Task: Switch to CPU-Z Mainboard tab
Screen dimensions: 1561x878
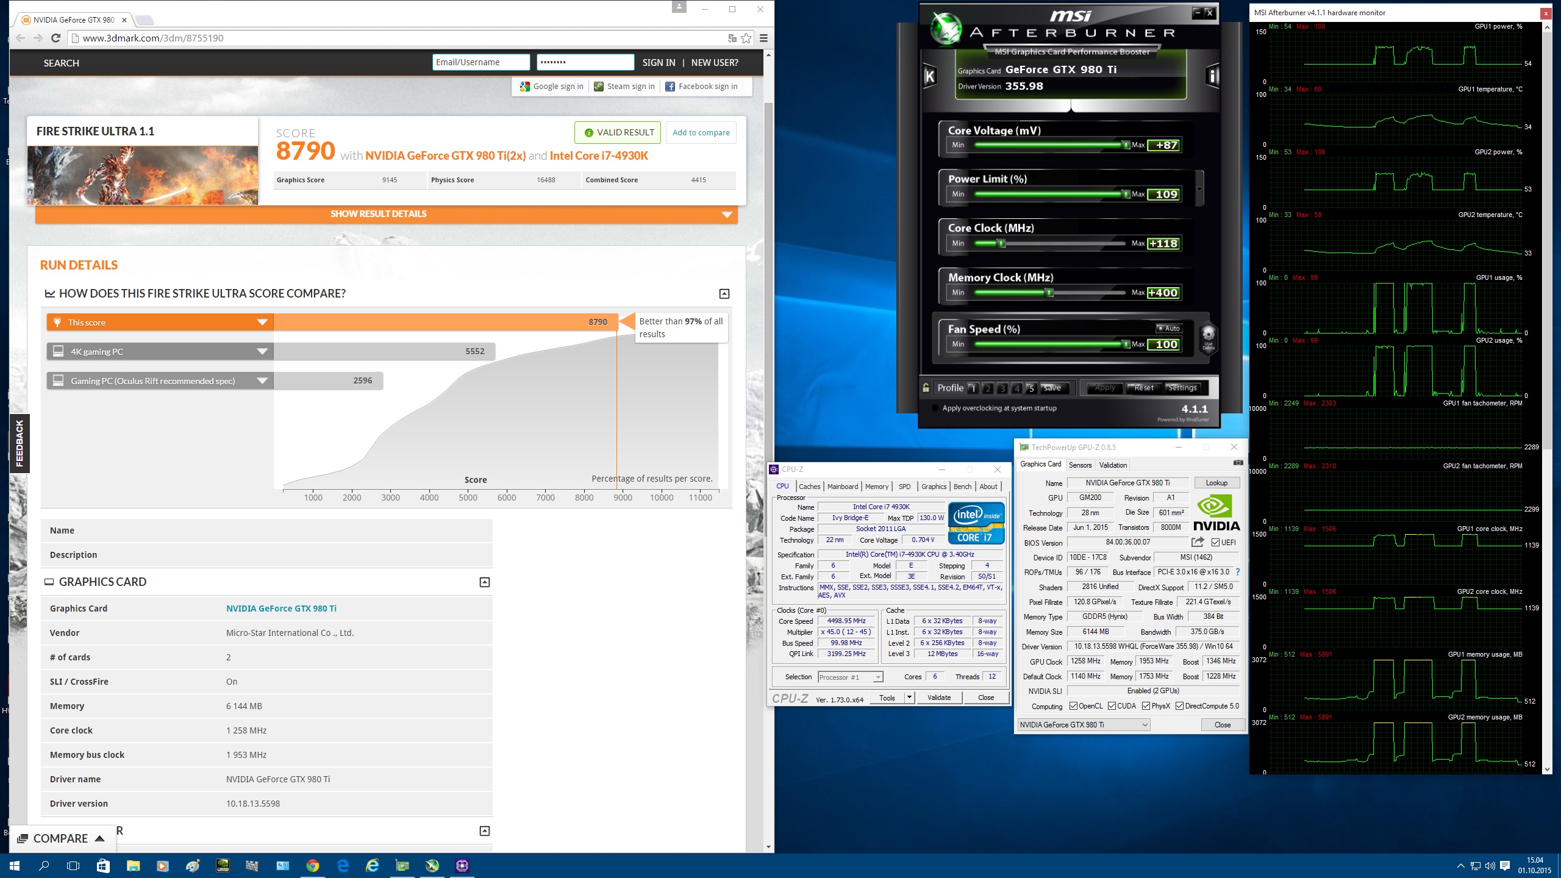Action: 842,487
